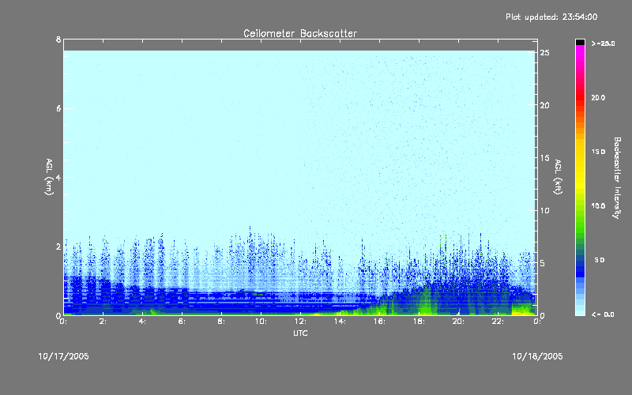Select the "AGL (km)" left axis label
Viewport: 632px width, 395px height.
(49, 177)
